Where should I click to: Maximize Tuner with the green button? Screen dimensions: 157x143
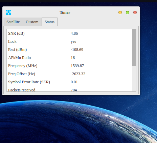point(128,12)
